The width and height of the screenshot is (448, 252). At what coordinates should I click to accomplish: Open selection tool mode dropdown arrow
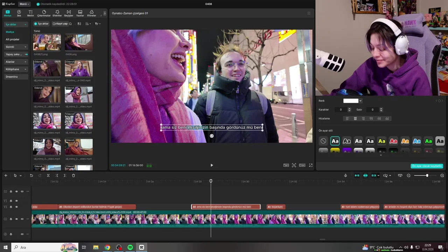click(x=21, y=176)
